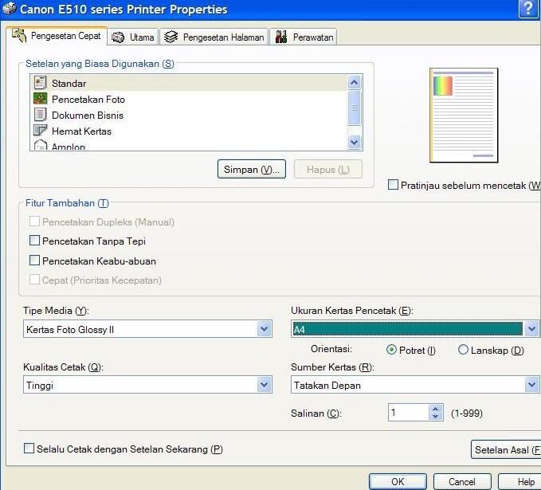Enable Pencetakan Keabu-abuan checkbox

point(34,260)
